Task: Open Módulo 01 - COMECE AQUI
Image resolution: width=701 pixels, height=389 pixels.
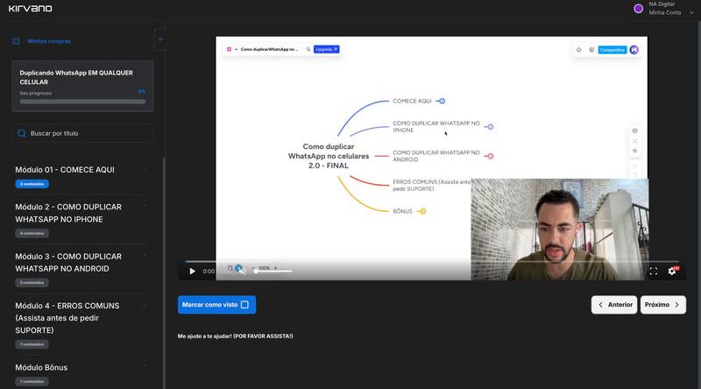Action: point(65,170)
